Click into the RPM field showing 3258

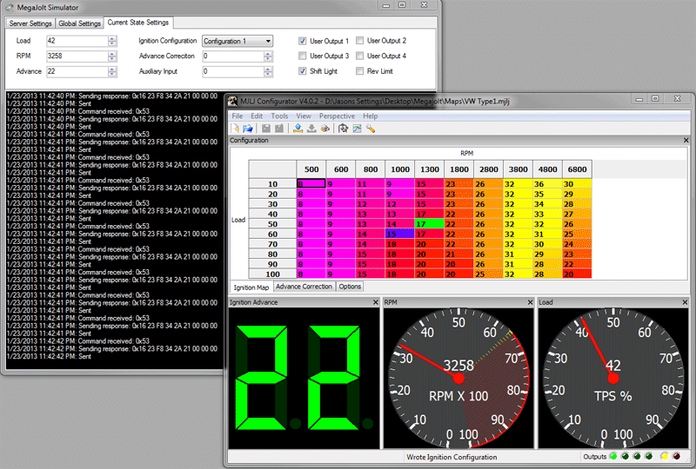tap(77, 56)
